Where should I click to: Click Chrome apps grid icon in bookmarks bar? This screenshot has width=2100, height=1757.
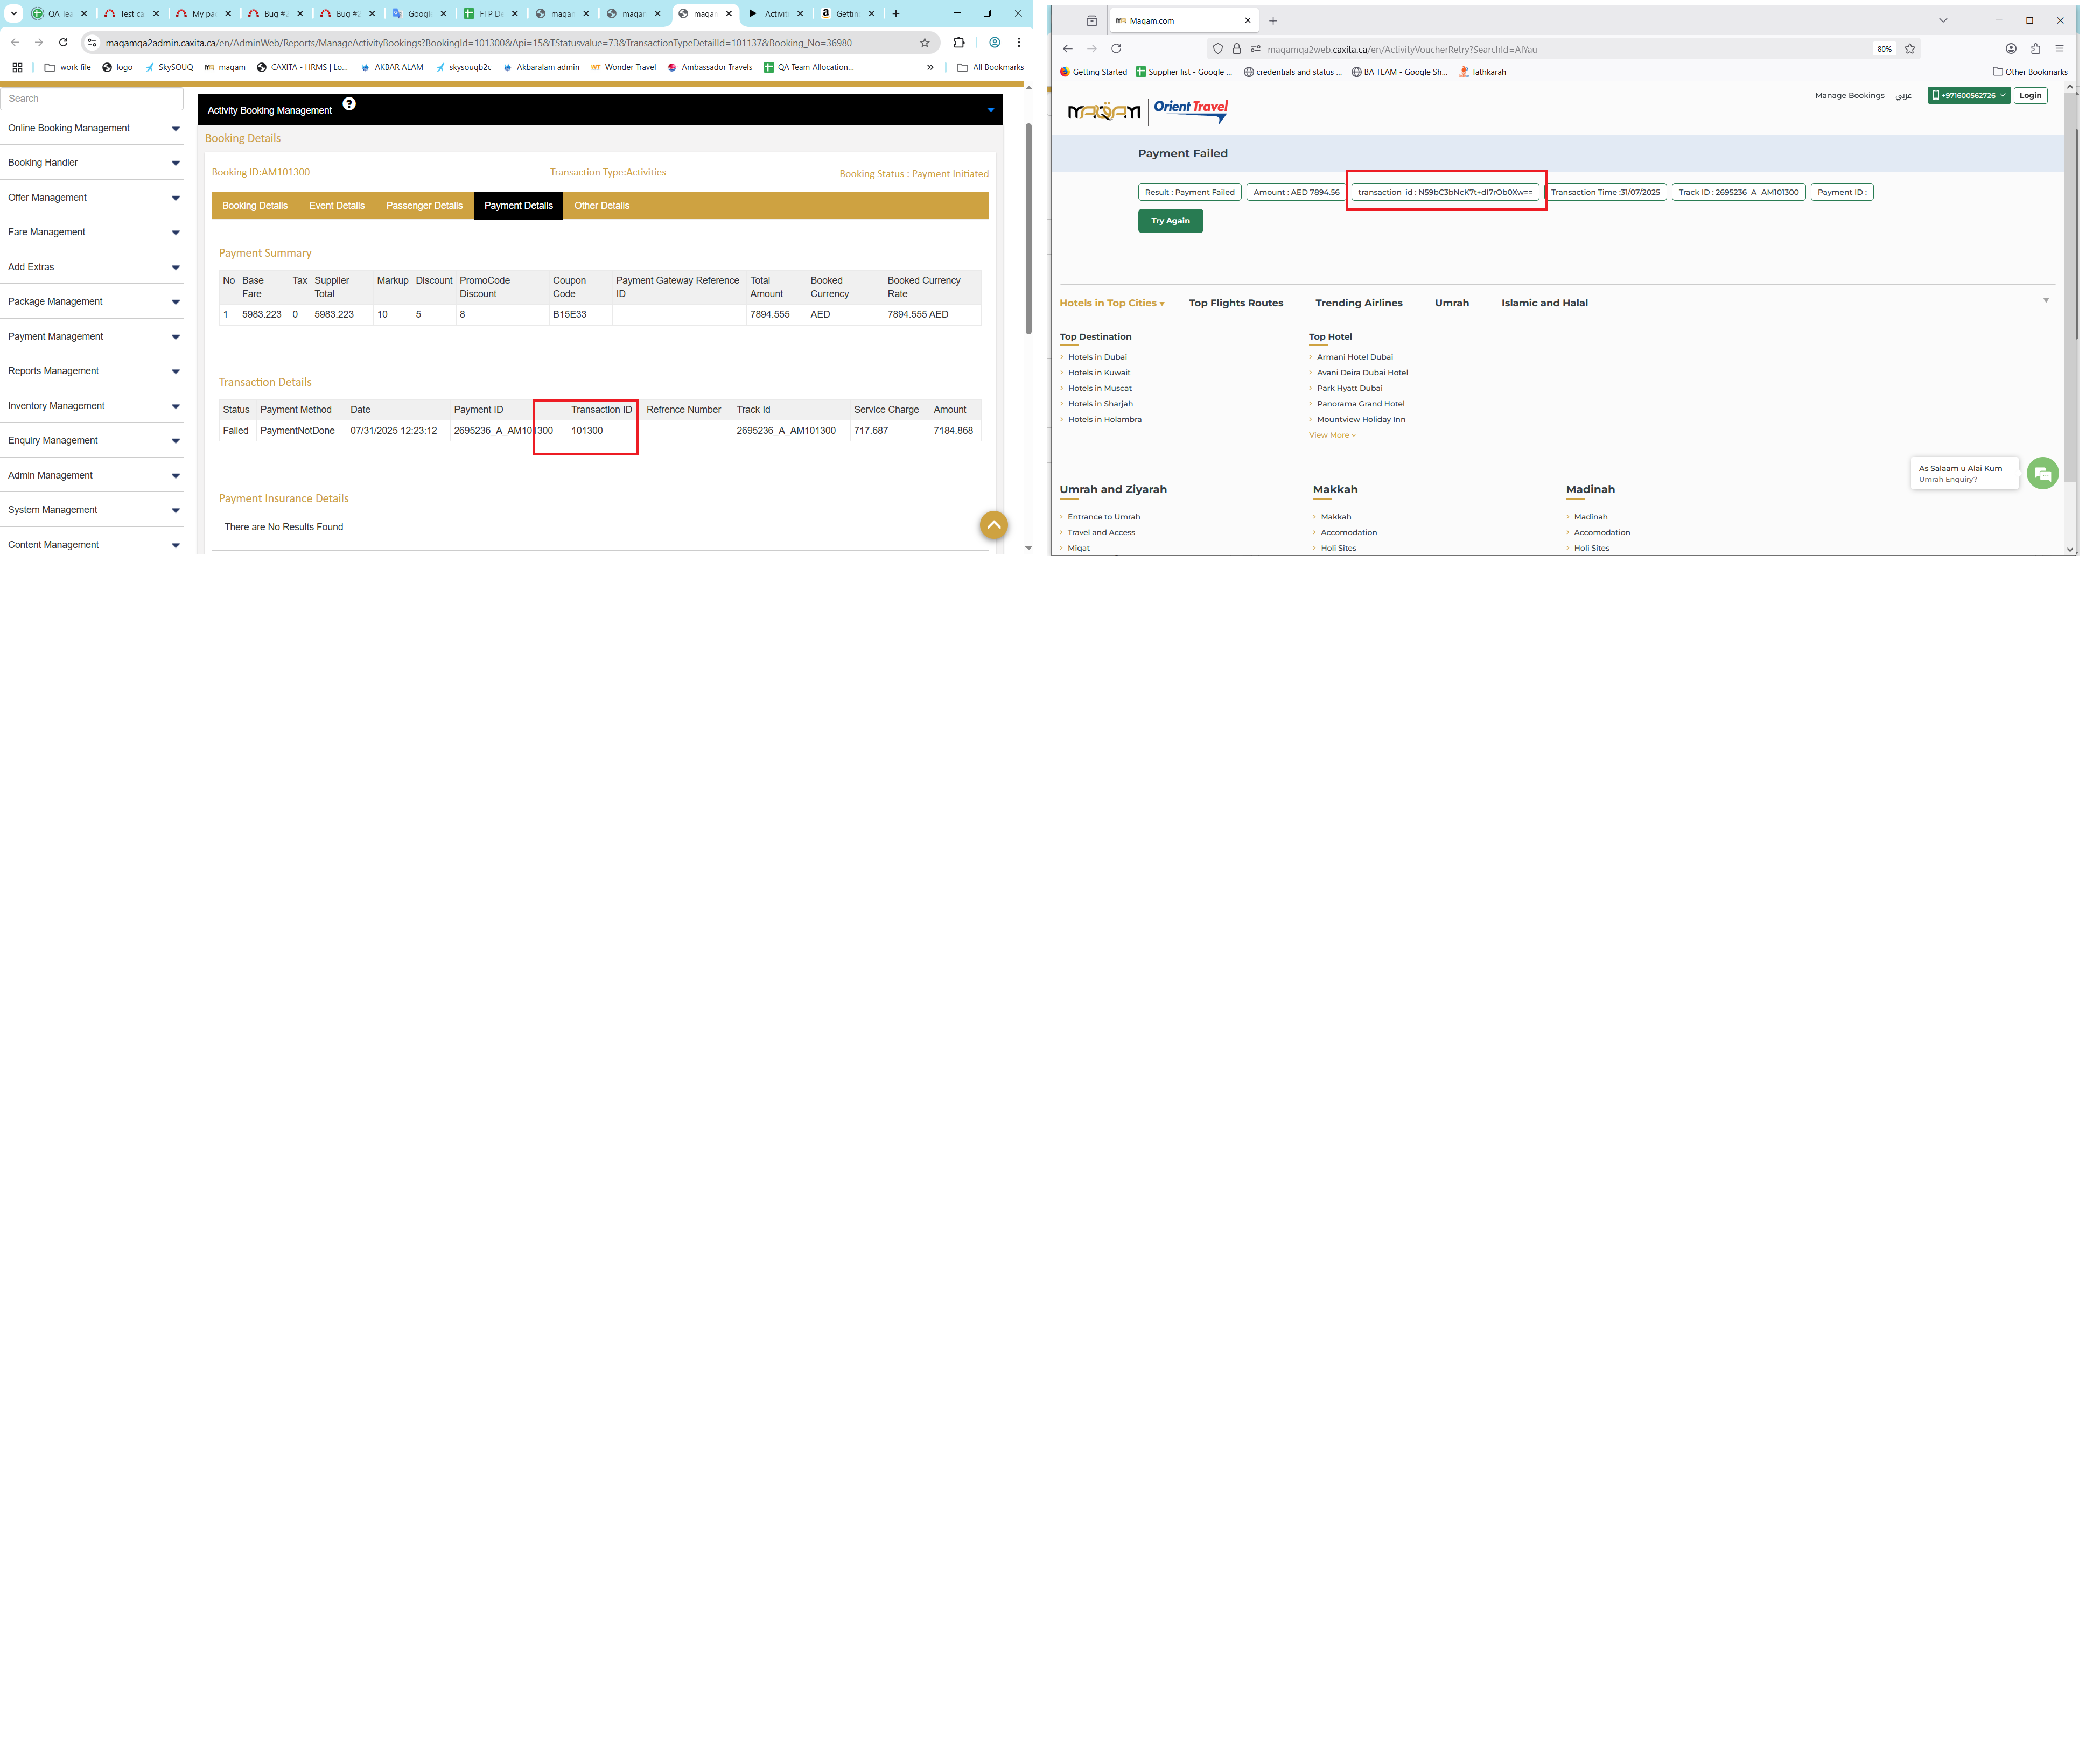click(x=17, y=68)
